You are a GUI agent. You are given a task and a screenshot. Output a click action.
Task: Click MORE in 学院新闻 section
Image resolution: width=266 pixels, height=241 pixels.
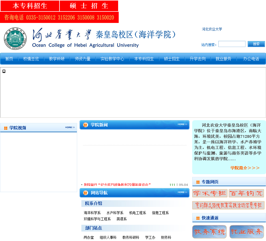[x=182, y=124]
